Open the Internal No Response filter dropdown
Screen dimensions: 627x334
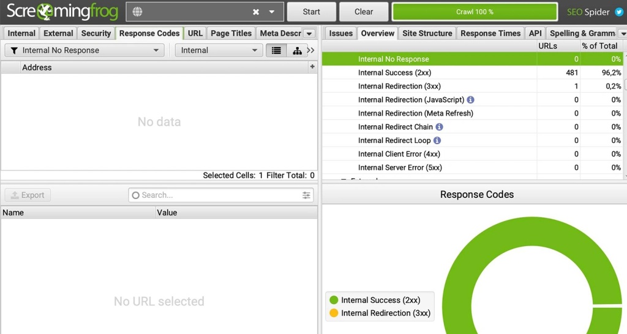point(84,50)
